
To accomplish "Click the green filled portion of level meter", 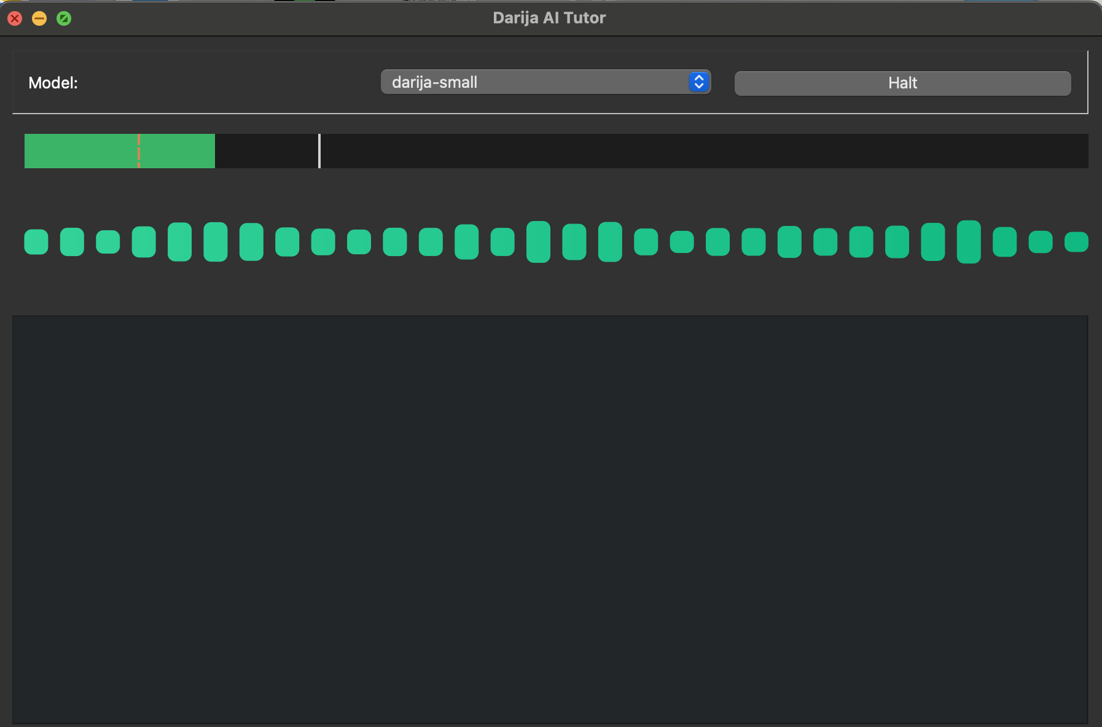I will tap(80, 151).
